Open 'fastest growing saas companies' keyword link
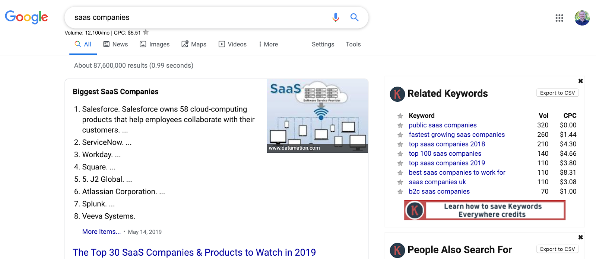596x259 pixels. [457, 135]
